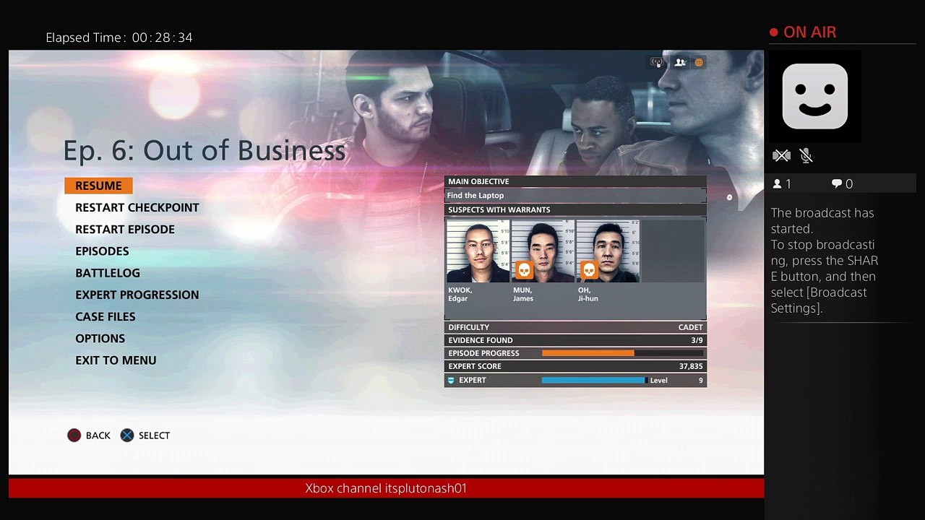Image resolution: width=925 pixels, height=520 pixels.
Task: Click skull badge on Mun, James mugshot
Action: [x=524, y=270]
